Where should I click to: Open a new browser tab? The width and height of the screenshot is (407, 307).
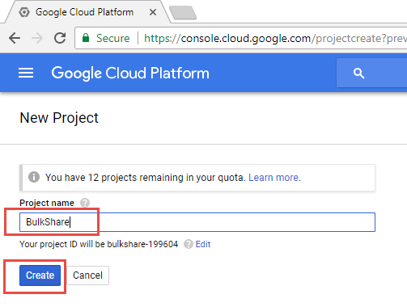(183, 13)
